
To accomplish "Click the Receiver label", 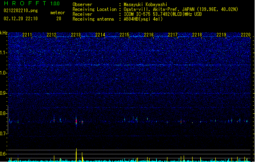I will pos(82,14).
